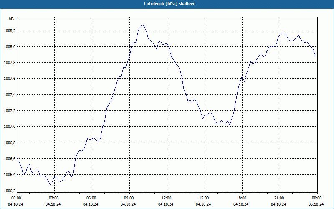Screen dimensions: 334x209
Task: Click the 18:00 time axis label
Action: pos(242,198)
